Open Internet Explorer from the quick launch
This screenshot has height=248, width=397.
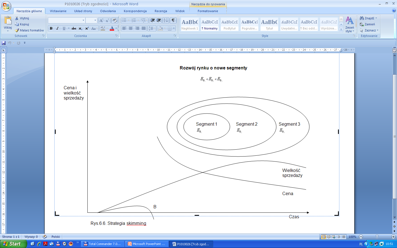point(39,244)
